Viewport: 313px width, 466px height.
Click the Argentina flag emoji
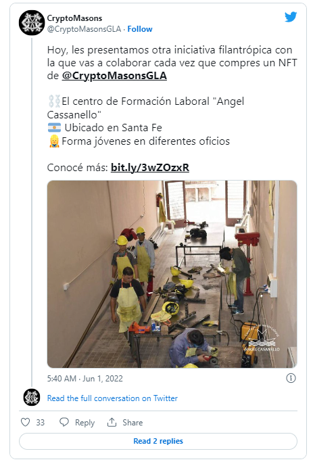(x=54, y=128)
